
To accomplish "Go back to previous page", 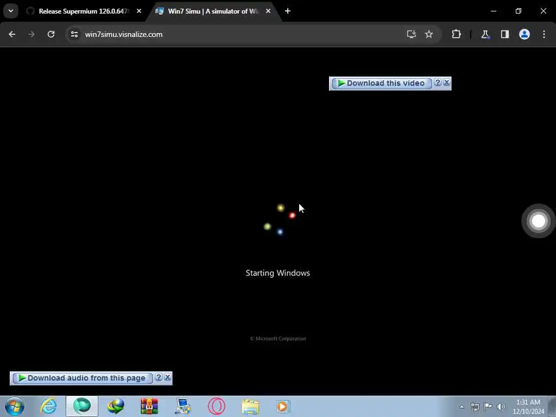I will (x=12, y=34).
